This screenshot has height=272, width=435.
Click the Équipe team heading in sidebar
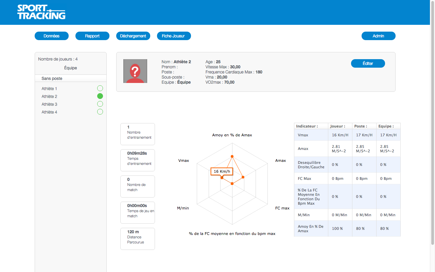point(70,68)
